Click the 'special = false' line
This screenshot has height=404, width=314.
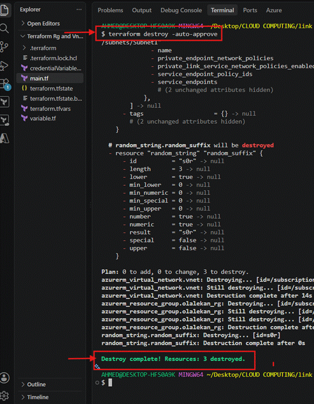[x=173, y=240]
